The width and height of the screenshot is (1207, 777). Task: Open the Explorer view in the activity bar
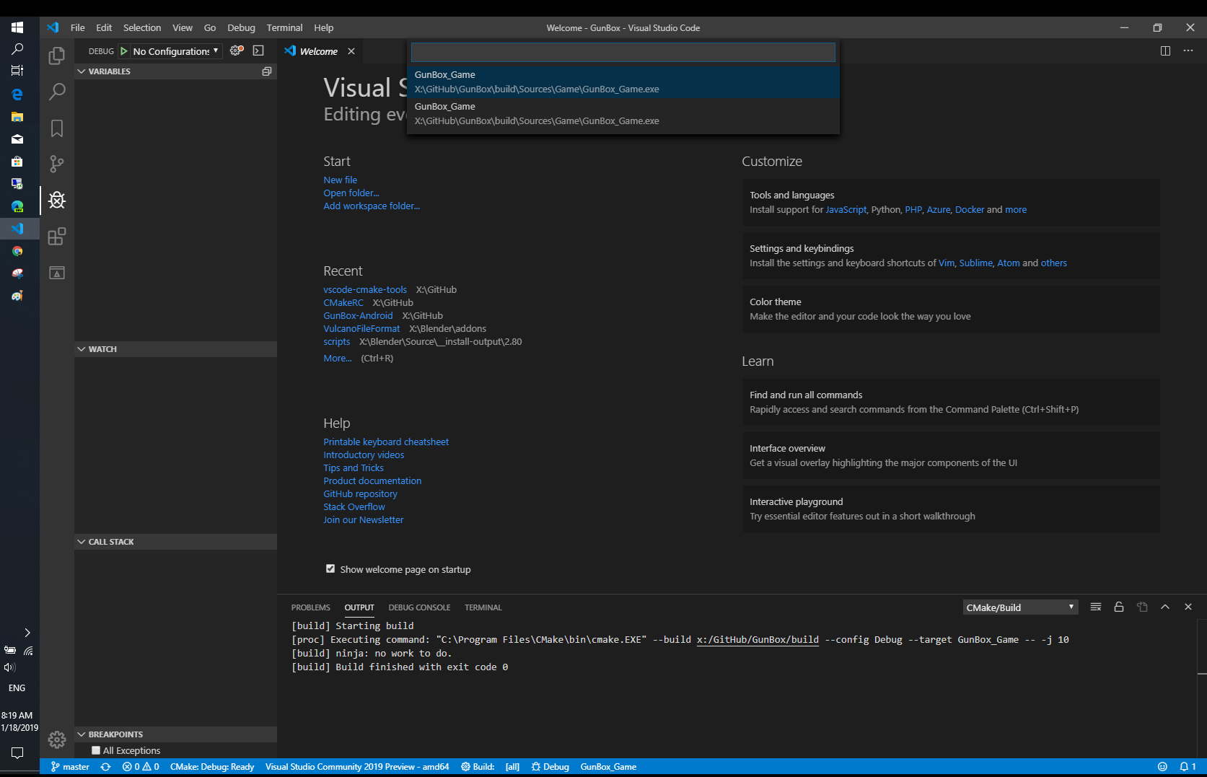pos(56,56)
